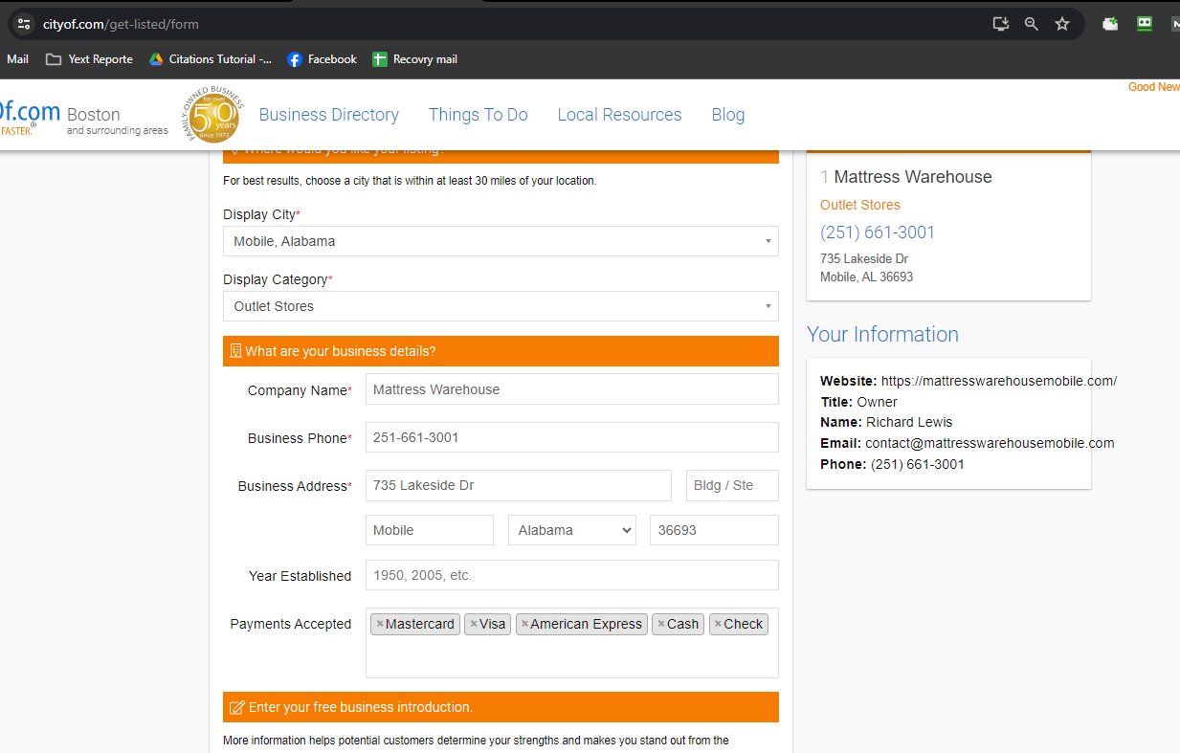
Task: Click the 735 Lakeside Dr preview address text
Action: 864,258
